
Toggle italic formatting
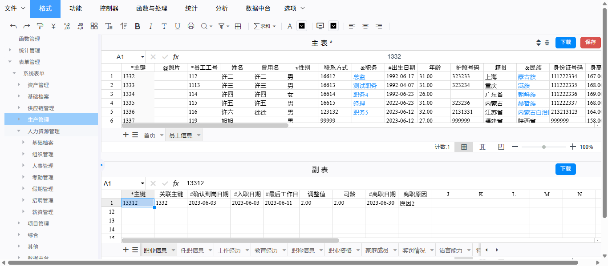click(151, 26)
